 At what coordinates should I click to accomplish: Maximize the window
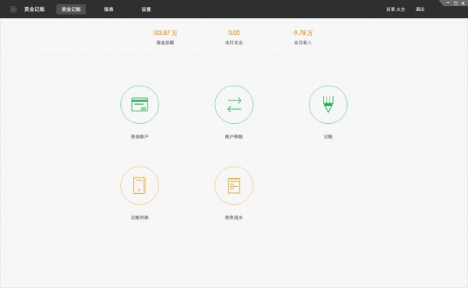point(456,3)
